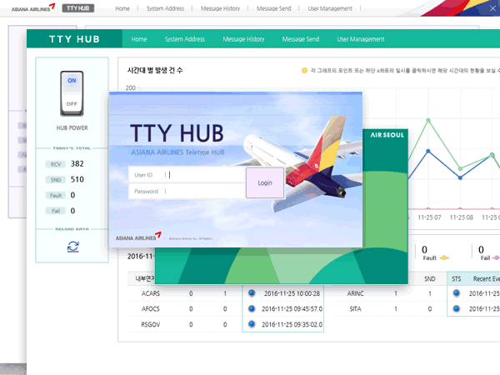Click the AFOCS status blue indicator

pos(252,308)
